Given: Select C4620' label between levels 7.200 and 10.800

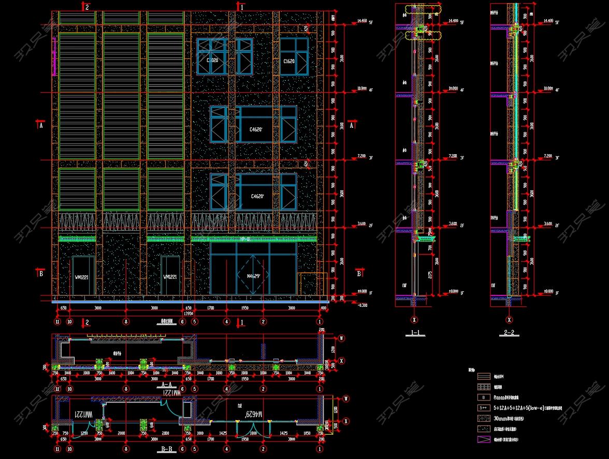Looking at the screenshot, I should point(256,129).
